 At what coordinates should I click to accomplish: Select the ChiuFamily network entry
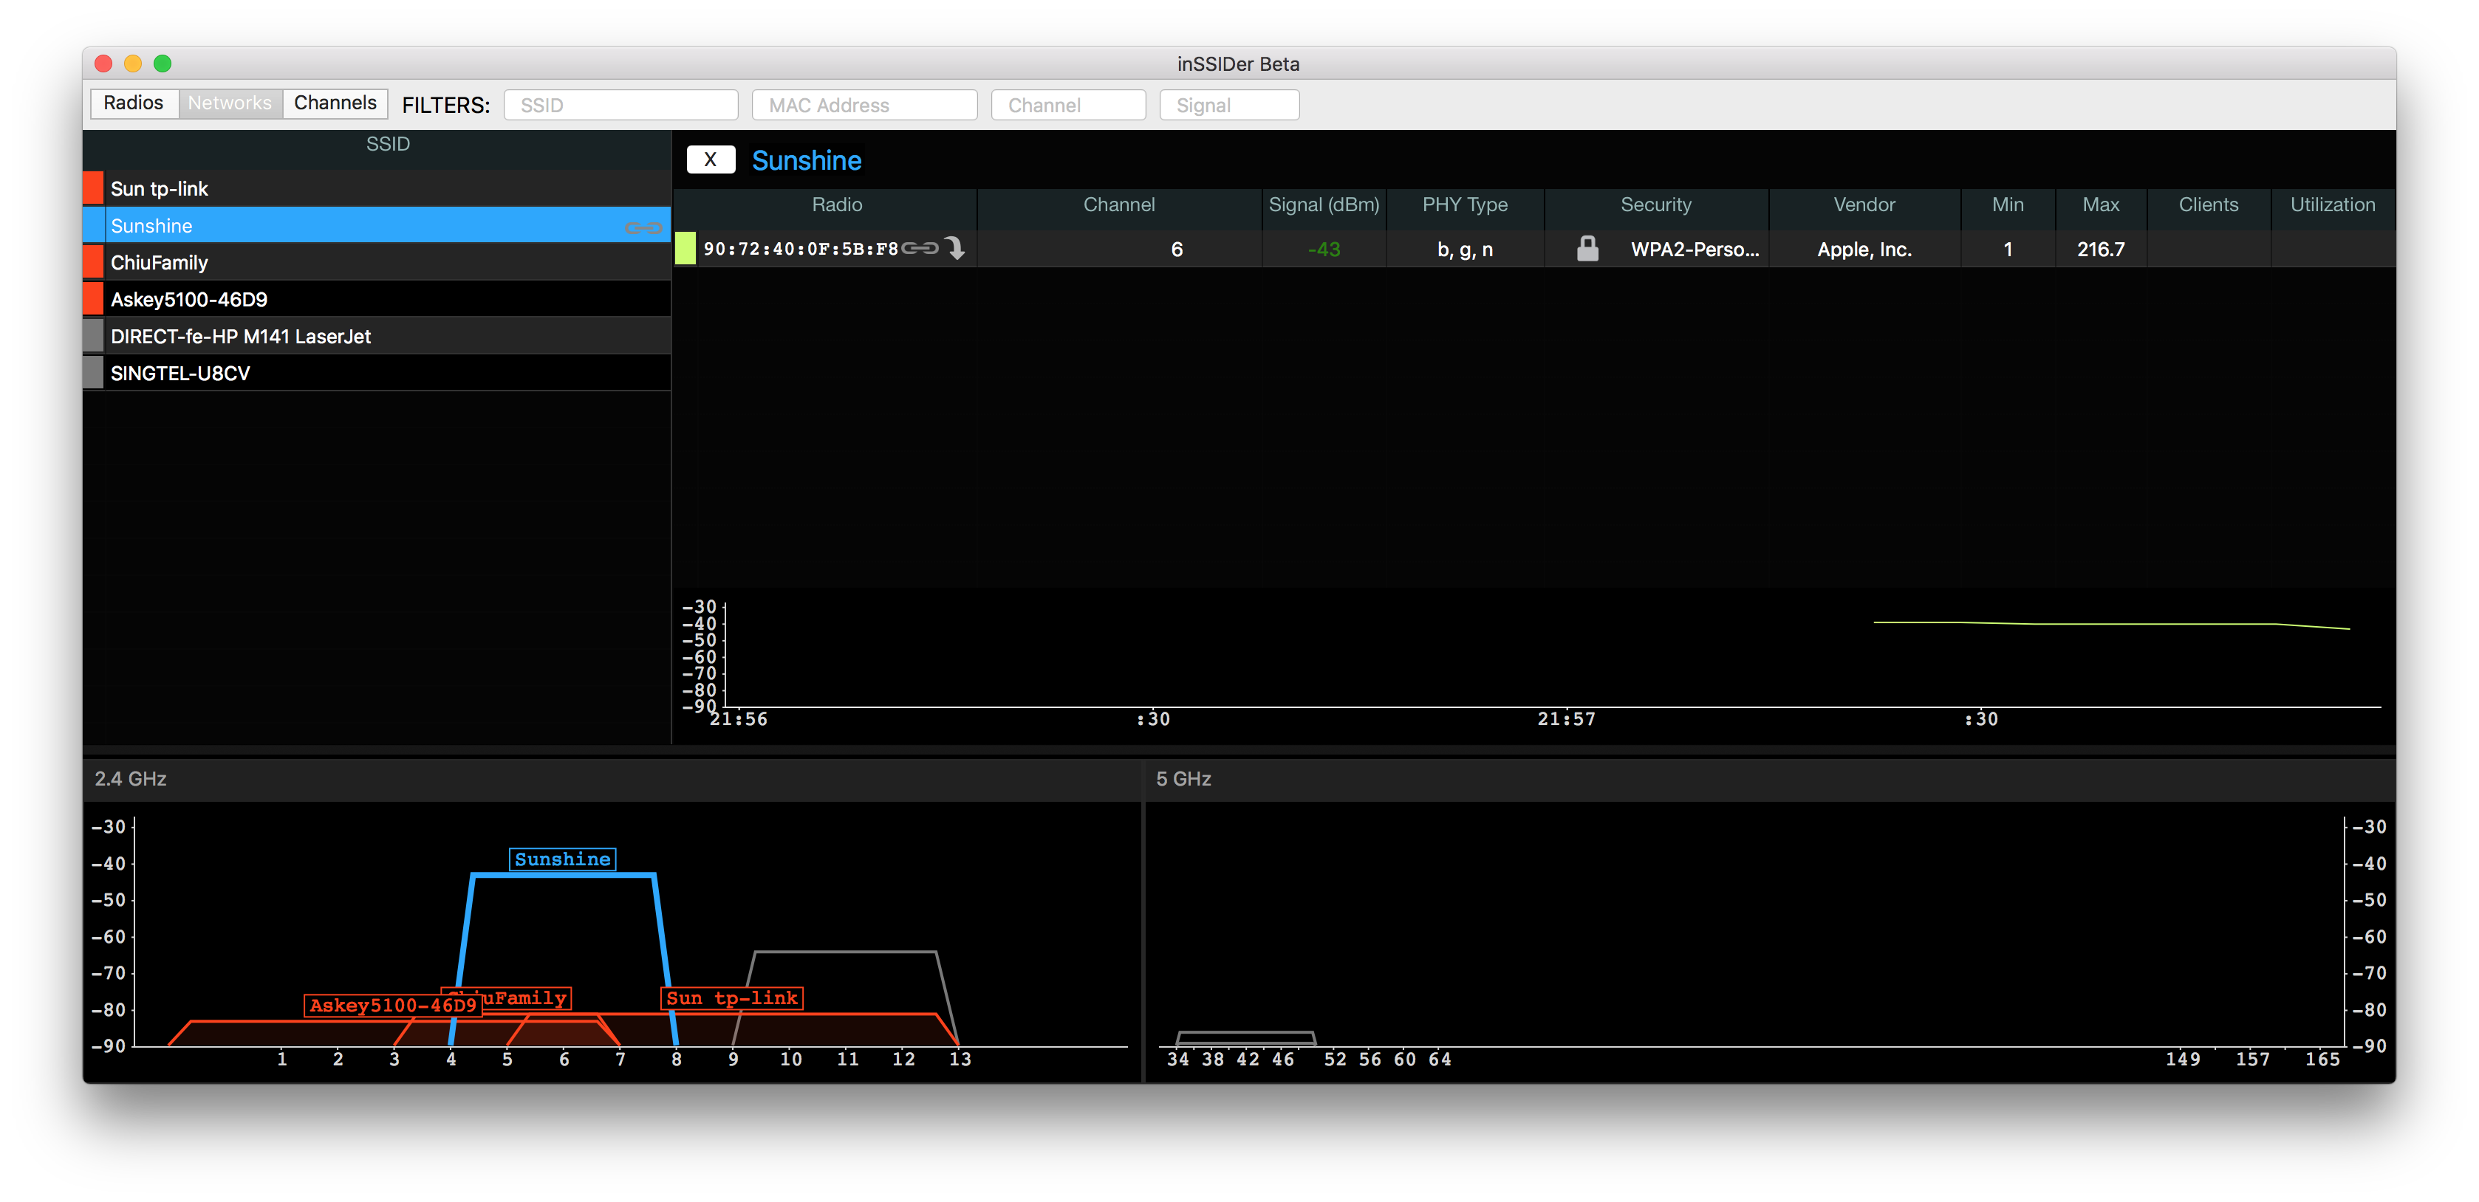point(380,261)
